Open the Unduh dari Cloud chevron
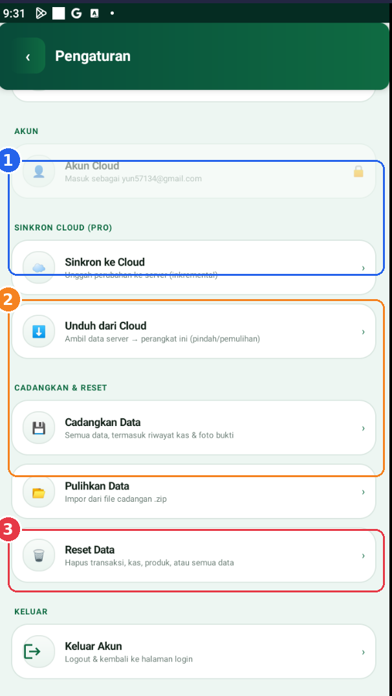Viewport: 392px width, 696px height. pos(363,331)
